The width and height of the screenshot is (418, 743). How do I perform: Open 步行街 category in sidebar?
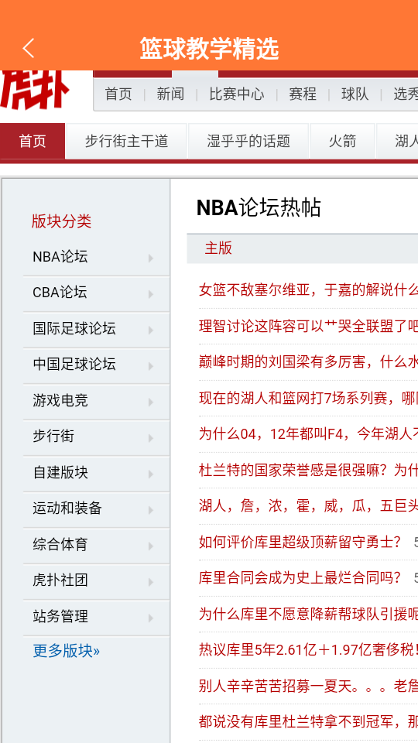[x=53, y=436]
